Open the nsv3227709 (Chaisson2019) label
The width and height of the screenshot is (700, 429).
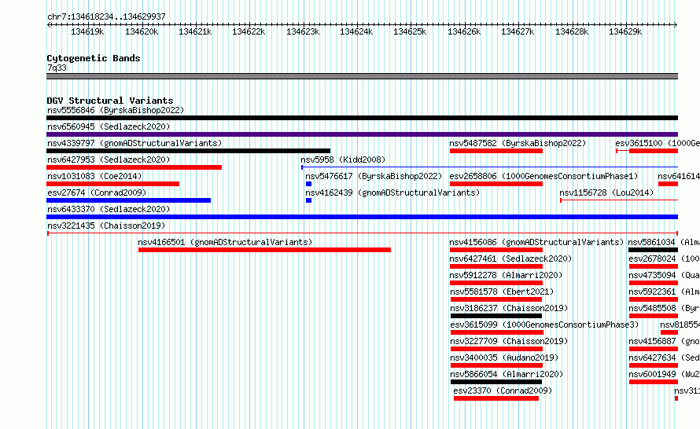click(x=508, y=341)
